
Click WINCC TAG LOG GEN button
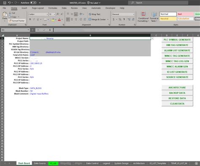point(177,61)
